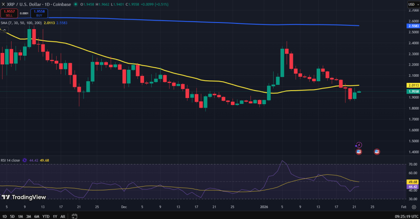Click the RSI 44.42 axis label

click(413, 187)
